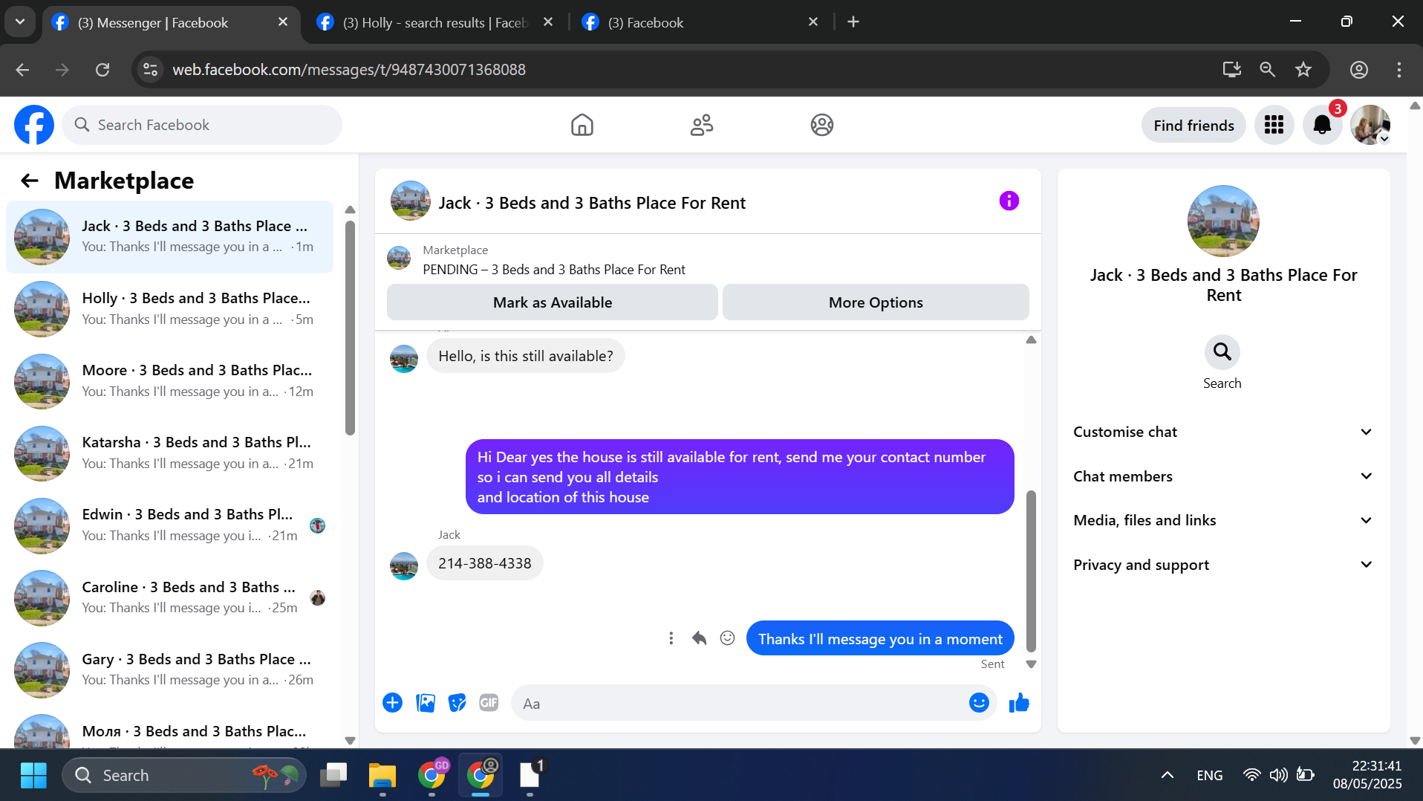Bookmark this page with star icon
This screenshot has height=801, width=1423.
click(x=1303, y=70)
